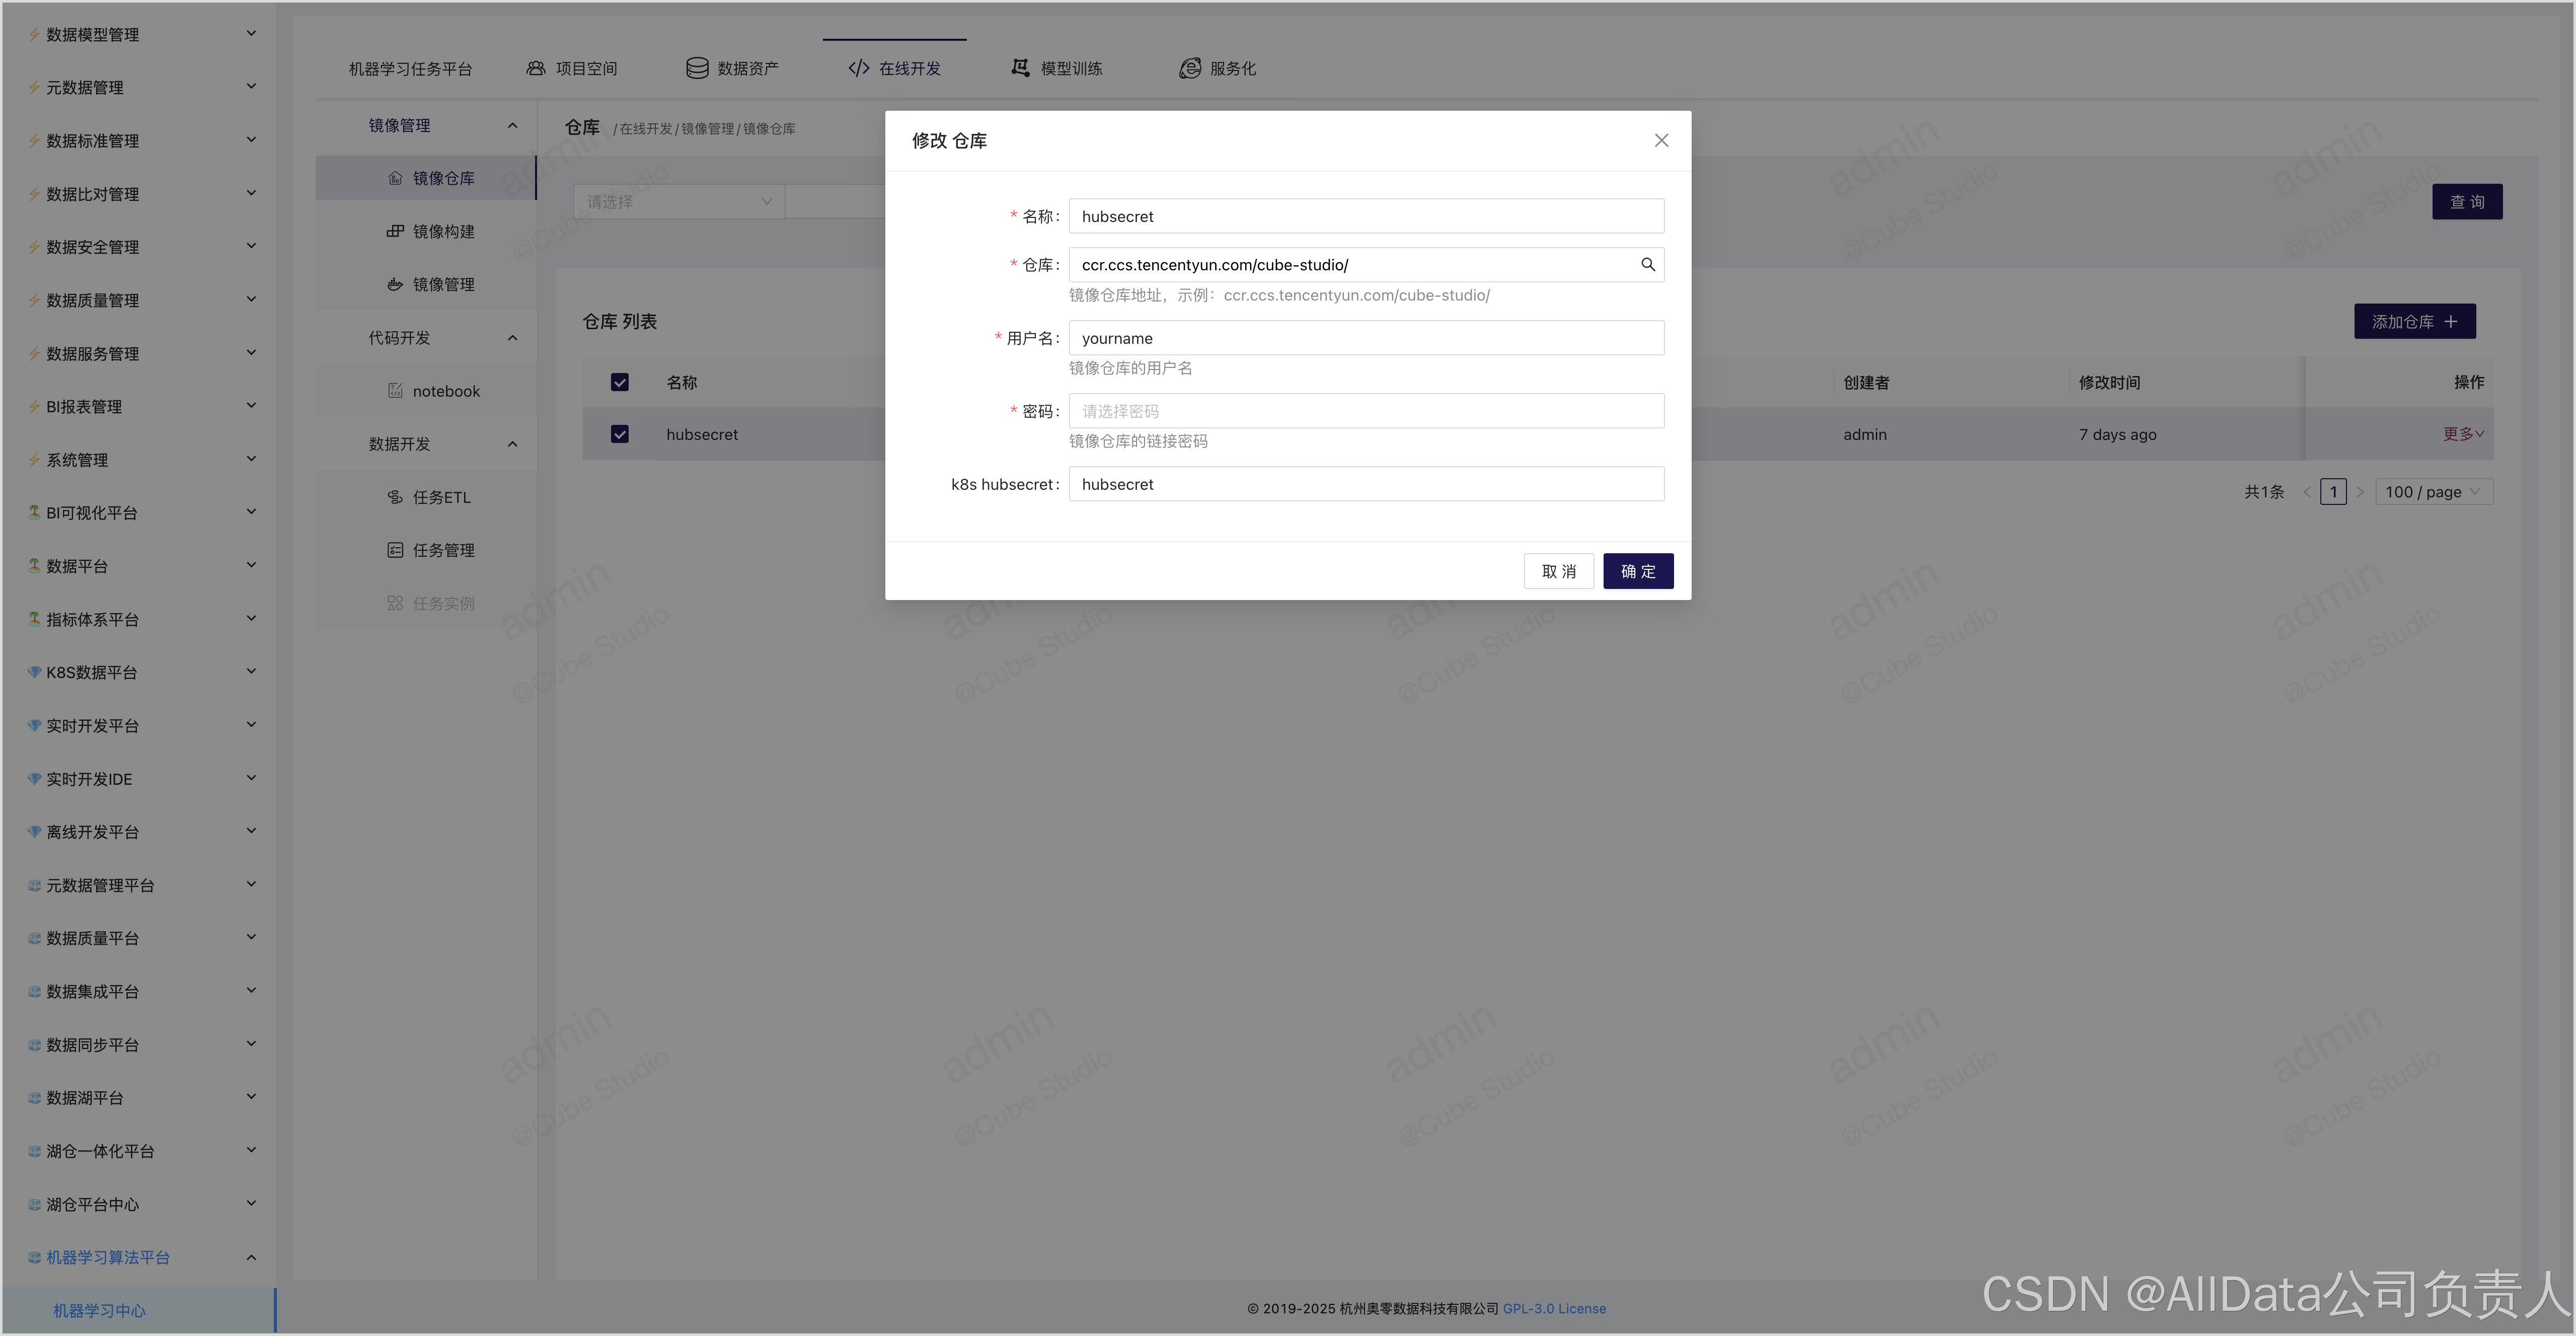
Task: Open the 机器学习任务平台 tab
Action: 410,69
